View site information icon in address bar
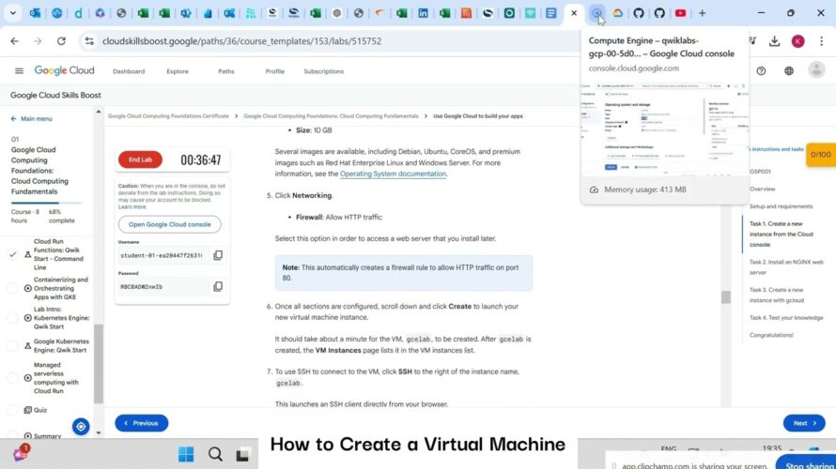The image size is (836, 469). click(x=89, y=41)
